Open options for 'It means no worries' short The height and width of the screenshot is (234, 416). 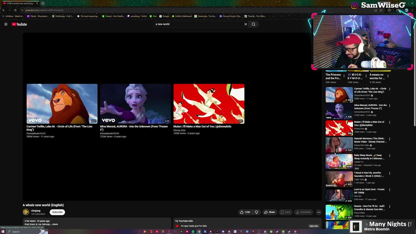(x=388, y=76)
